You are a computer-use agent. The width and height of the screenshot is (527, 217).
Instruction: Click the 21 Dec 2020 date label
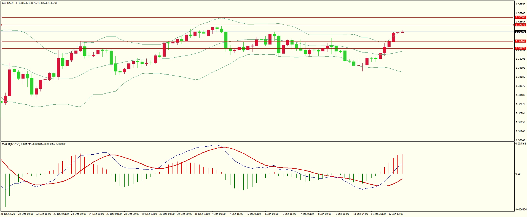pyautogui.click(x=8, y=214)
